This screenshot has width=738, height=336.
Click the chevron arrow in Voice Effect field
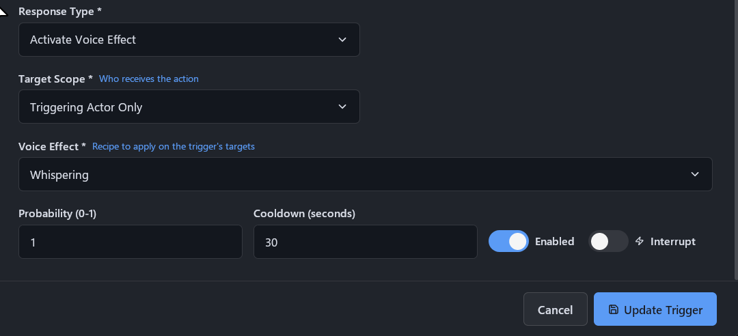click(695, 174)
